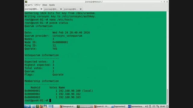193x108 pixels.
Task: Switch to jcorreajr terminal taskbar entry
Action: coord(85,106)
